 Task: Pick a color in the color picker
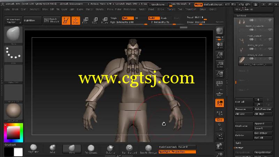click(x=14, y=133)
